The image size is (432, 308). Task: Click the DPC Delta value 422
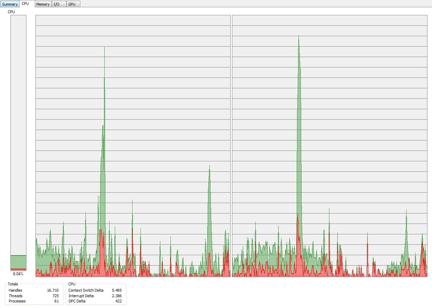(x=118, y=301)
